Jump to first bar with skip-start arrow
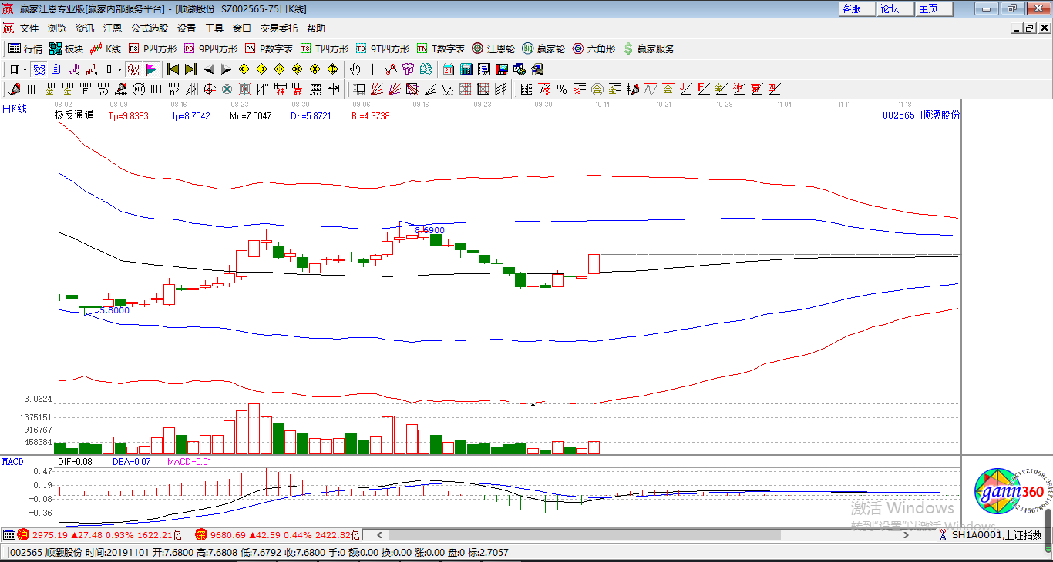1053x562 pixels. click(x=173, y=69)
